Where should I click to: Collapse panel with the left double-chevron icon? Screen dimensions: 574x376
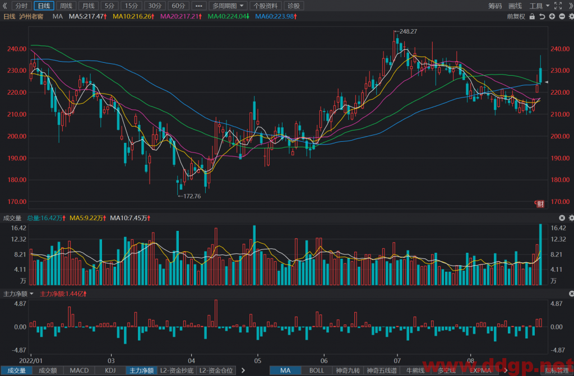(x=4, y=6)
